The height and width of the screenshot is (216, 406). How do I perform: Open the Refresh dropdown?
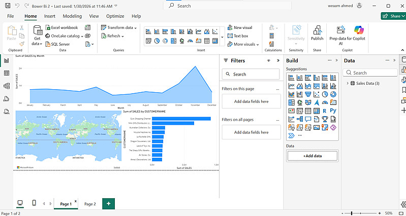pos(112,36)
